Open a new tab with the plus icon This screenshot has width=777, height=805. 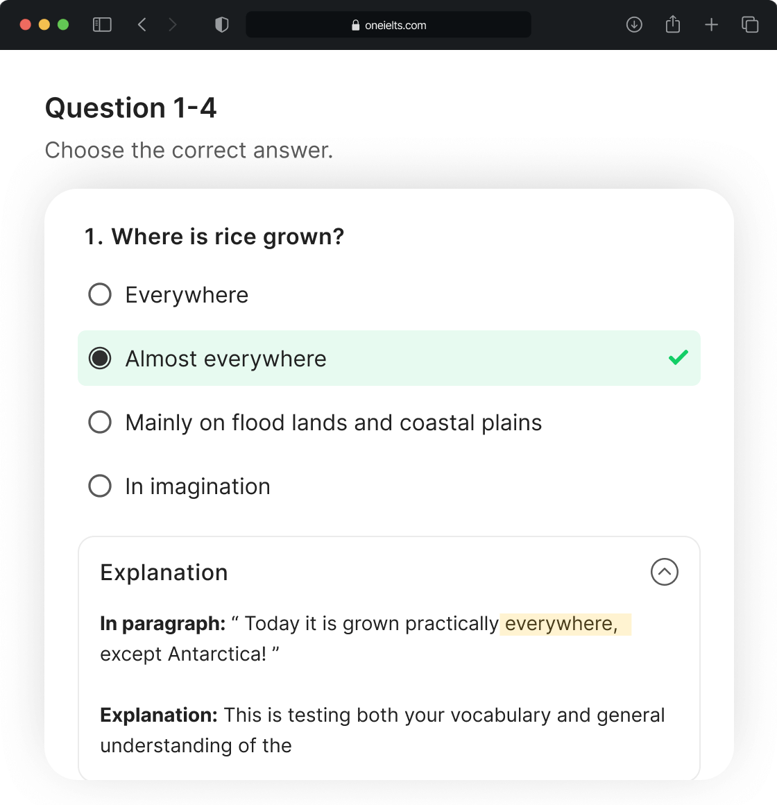point(712,24)
